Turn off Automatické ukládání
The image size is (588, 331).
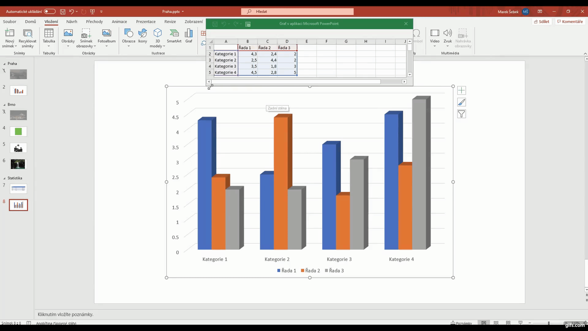pos(49,11)
